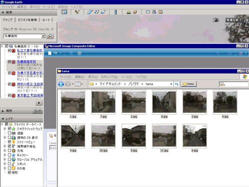Switch to sky view with planet icon
The height and width of the screenshot is (187, 249).
click(135, 12)
